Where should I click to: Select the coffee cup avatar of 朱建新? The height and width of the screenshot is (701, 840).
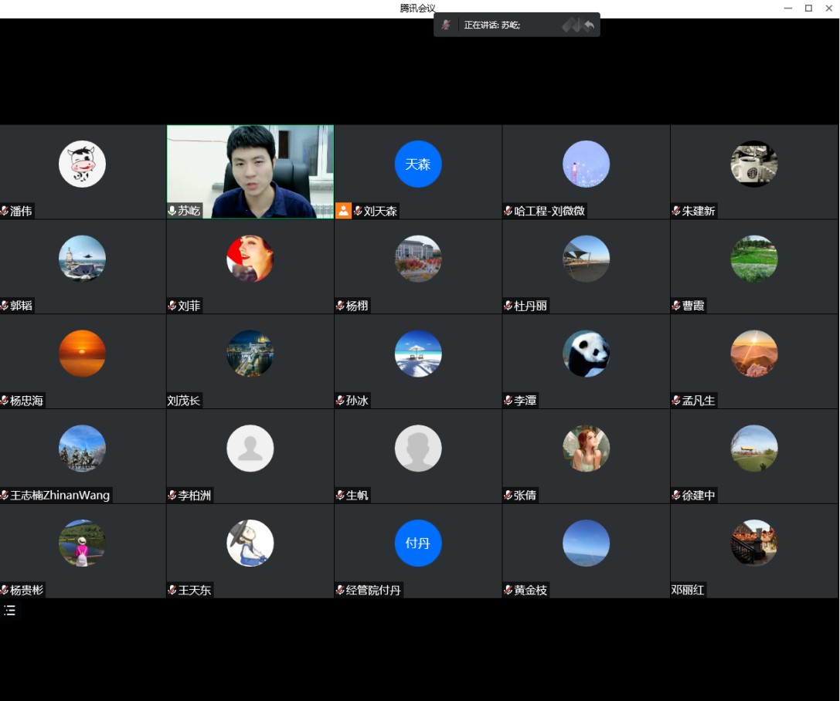pyautogui.click(x=753, y=164)
